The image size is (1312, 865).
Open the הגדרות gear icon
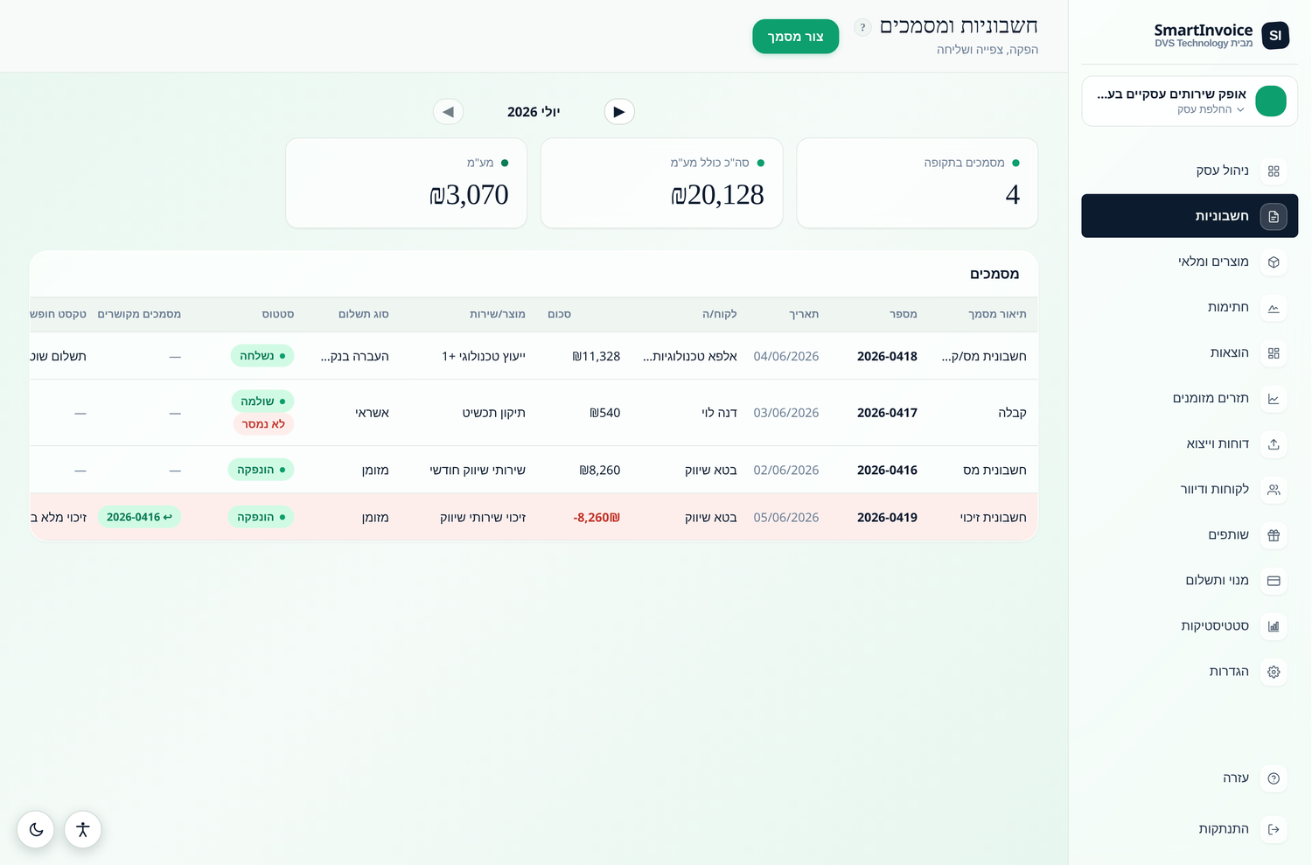[1274, 671]
